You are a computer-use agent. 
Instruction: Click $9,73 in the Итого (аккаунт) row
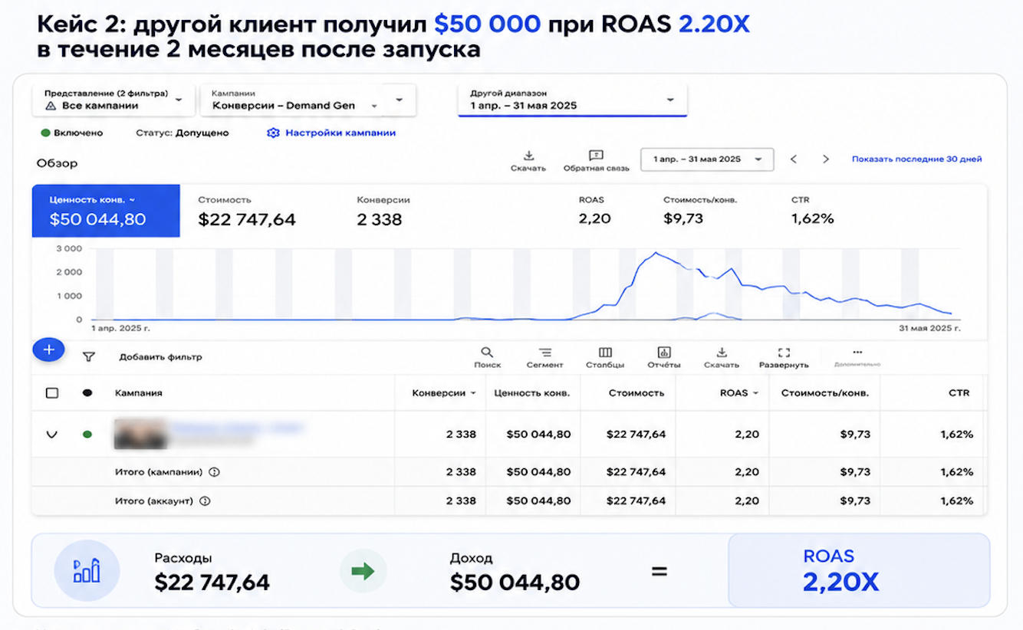click(855, 501)
